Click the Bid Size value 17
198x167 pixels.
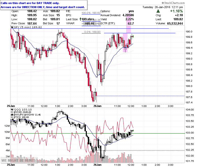58,23
